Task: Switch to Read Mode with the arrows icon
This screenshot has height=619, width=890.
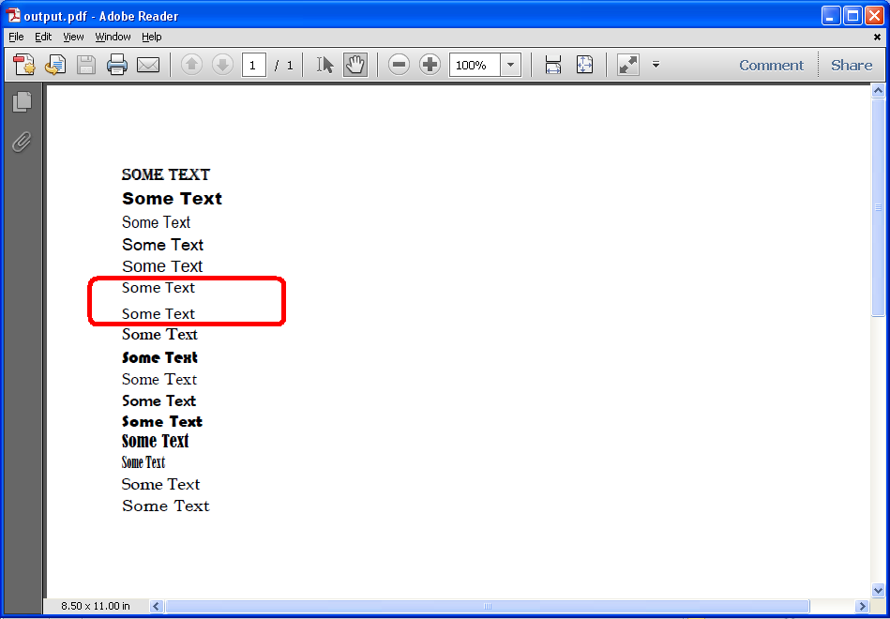Action: coord(626,65)
